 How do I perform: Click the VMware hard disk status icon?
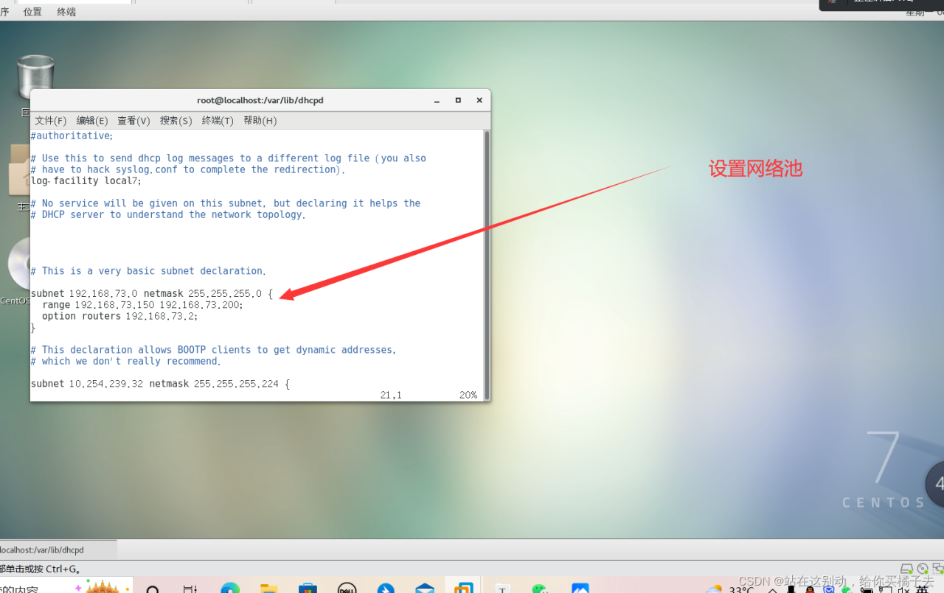908,569
